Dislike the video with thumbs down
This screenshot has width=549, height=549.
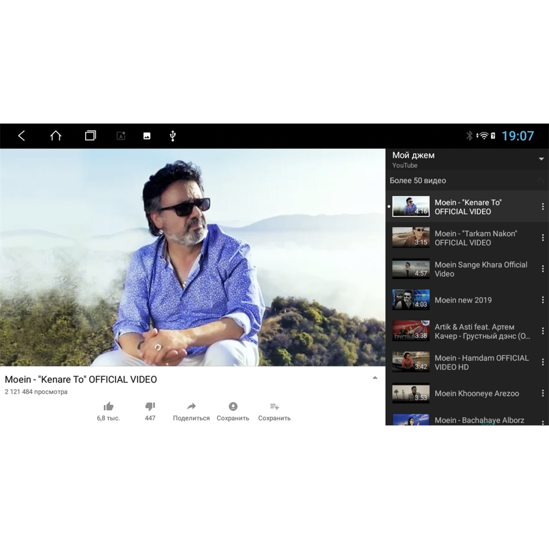point(150,406)
